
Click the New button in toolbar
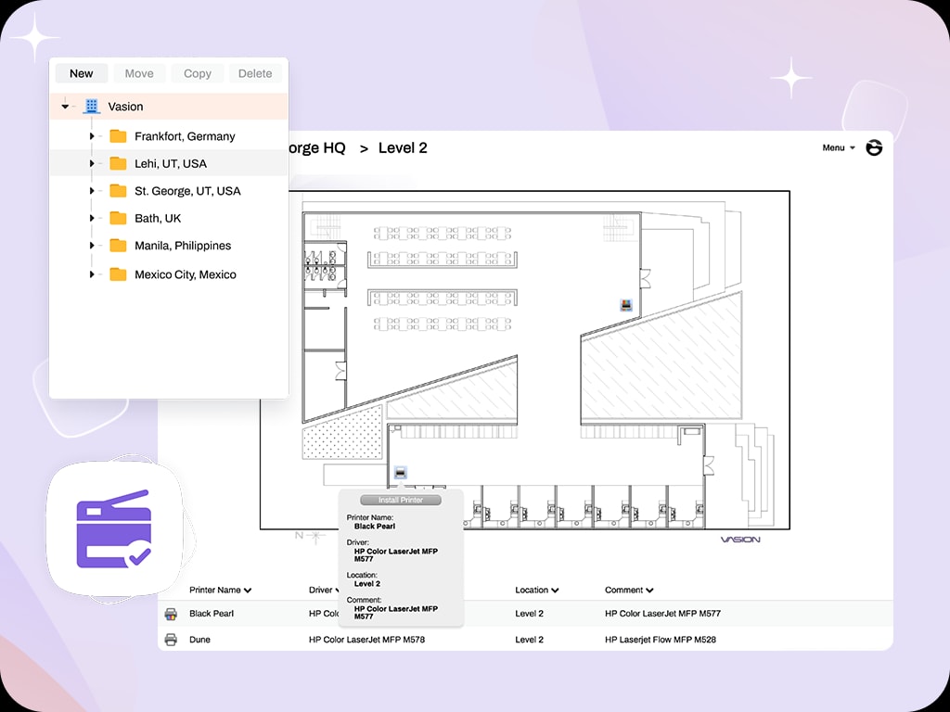tap(82, 74)
